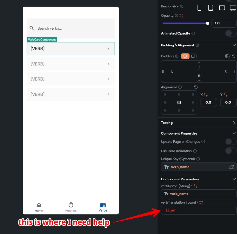Image resolution: width=237 pixels, height=234 pixels.
Task: Open the Opacity variable binding icon
Action: 181,16
